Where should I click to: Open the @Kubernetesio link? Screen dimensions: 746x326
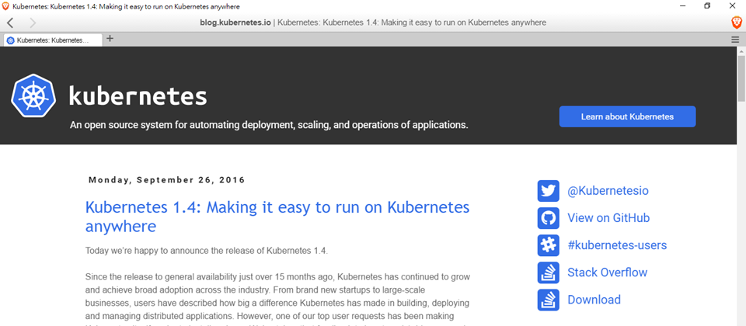[x=608, y=191]
